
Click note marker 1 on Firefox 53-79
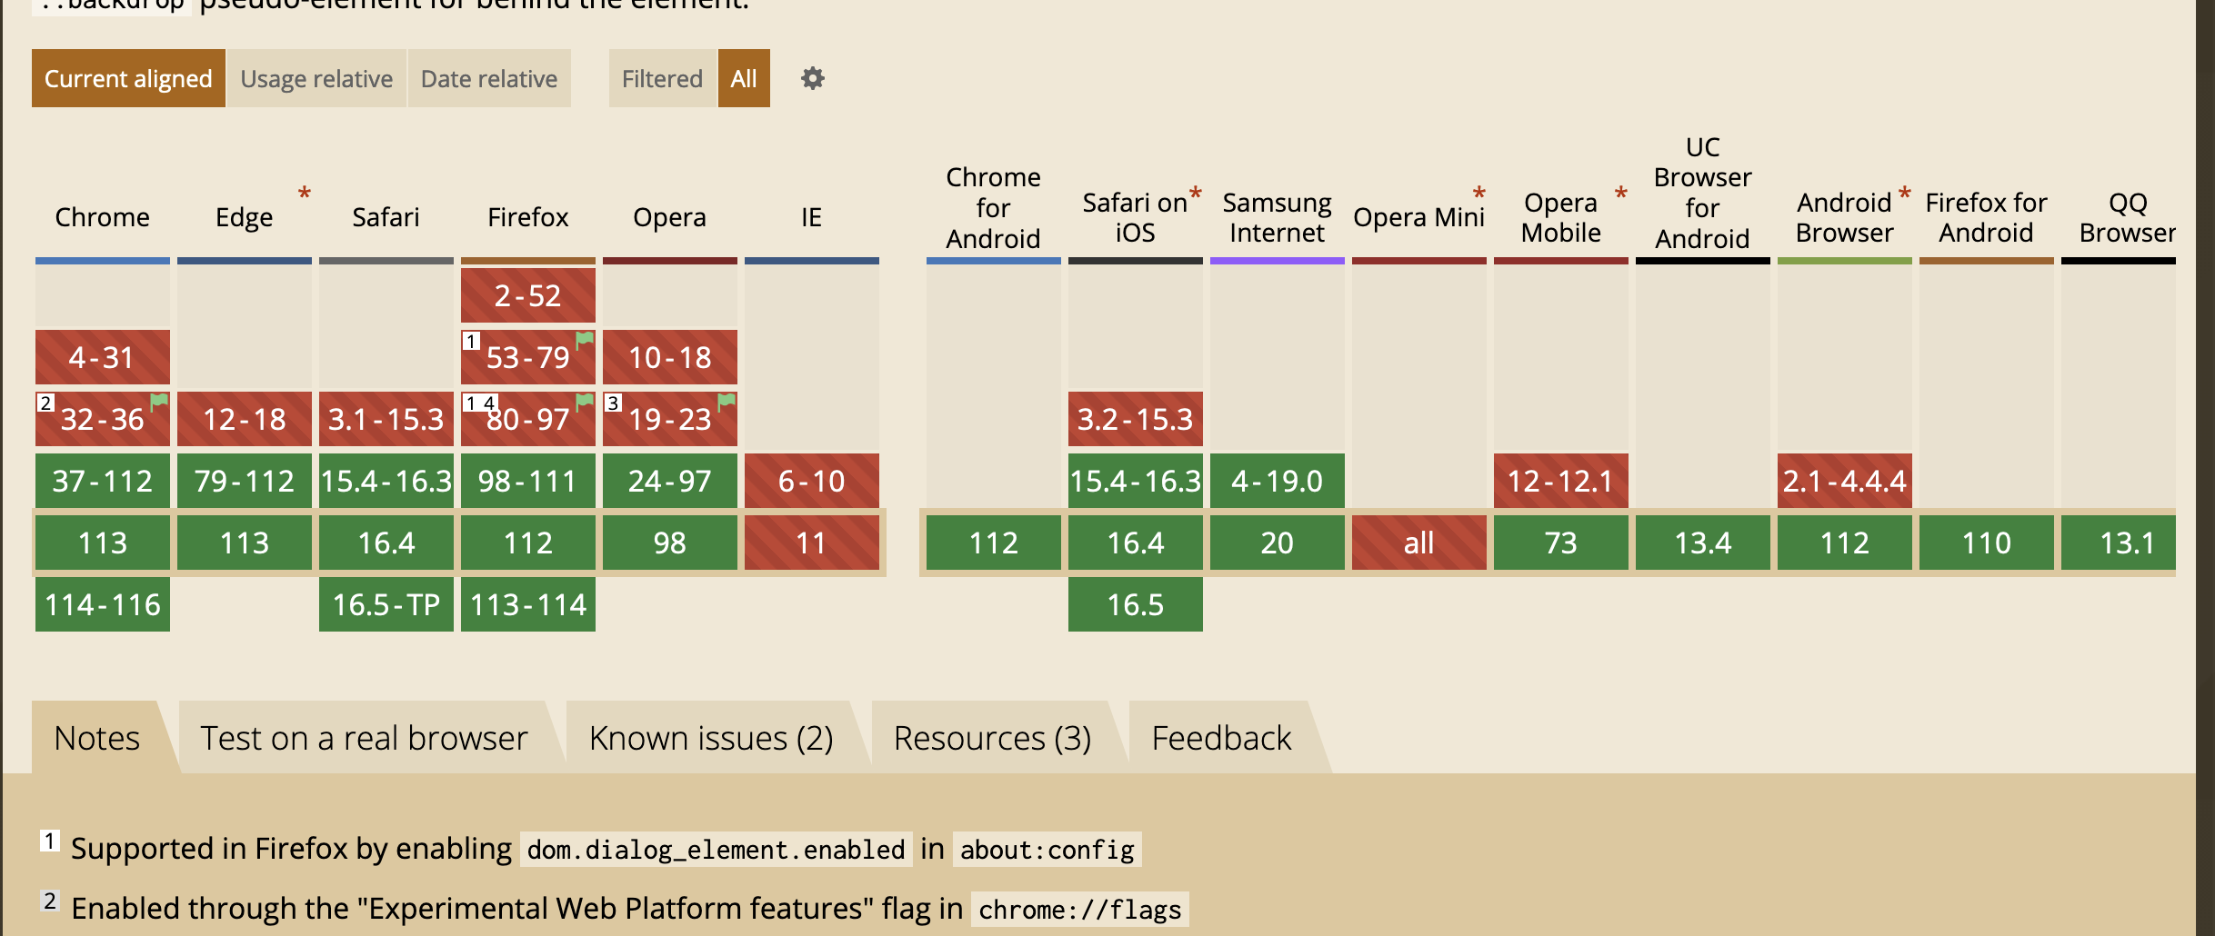[471, 342]
